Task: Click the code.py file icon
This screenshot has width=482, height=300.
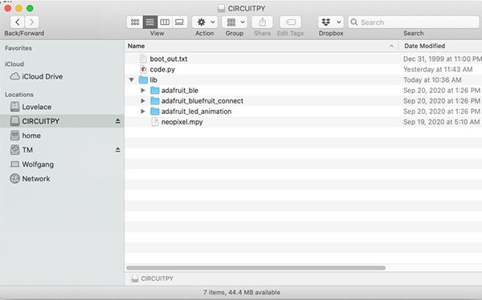Action: 143,69
